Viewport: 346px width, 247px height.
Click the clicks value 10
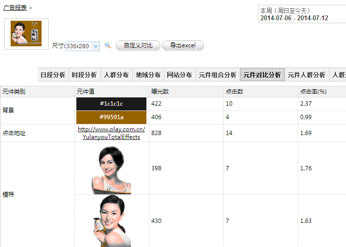point(229,104)
